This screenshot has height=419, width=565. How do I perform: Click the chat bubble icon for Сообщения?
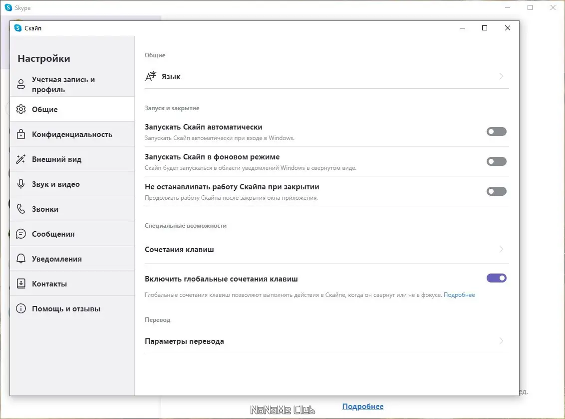point(21,234)
